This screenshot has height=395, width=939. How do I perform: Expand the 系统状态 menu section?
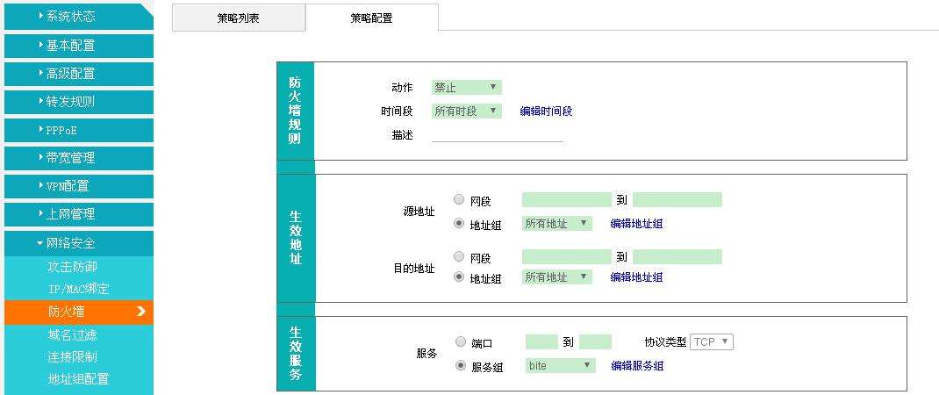[x=77, y=17]
